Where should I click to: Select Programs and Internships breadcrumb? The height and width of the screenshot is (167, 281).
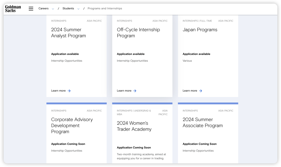tap(105, 8)
